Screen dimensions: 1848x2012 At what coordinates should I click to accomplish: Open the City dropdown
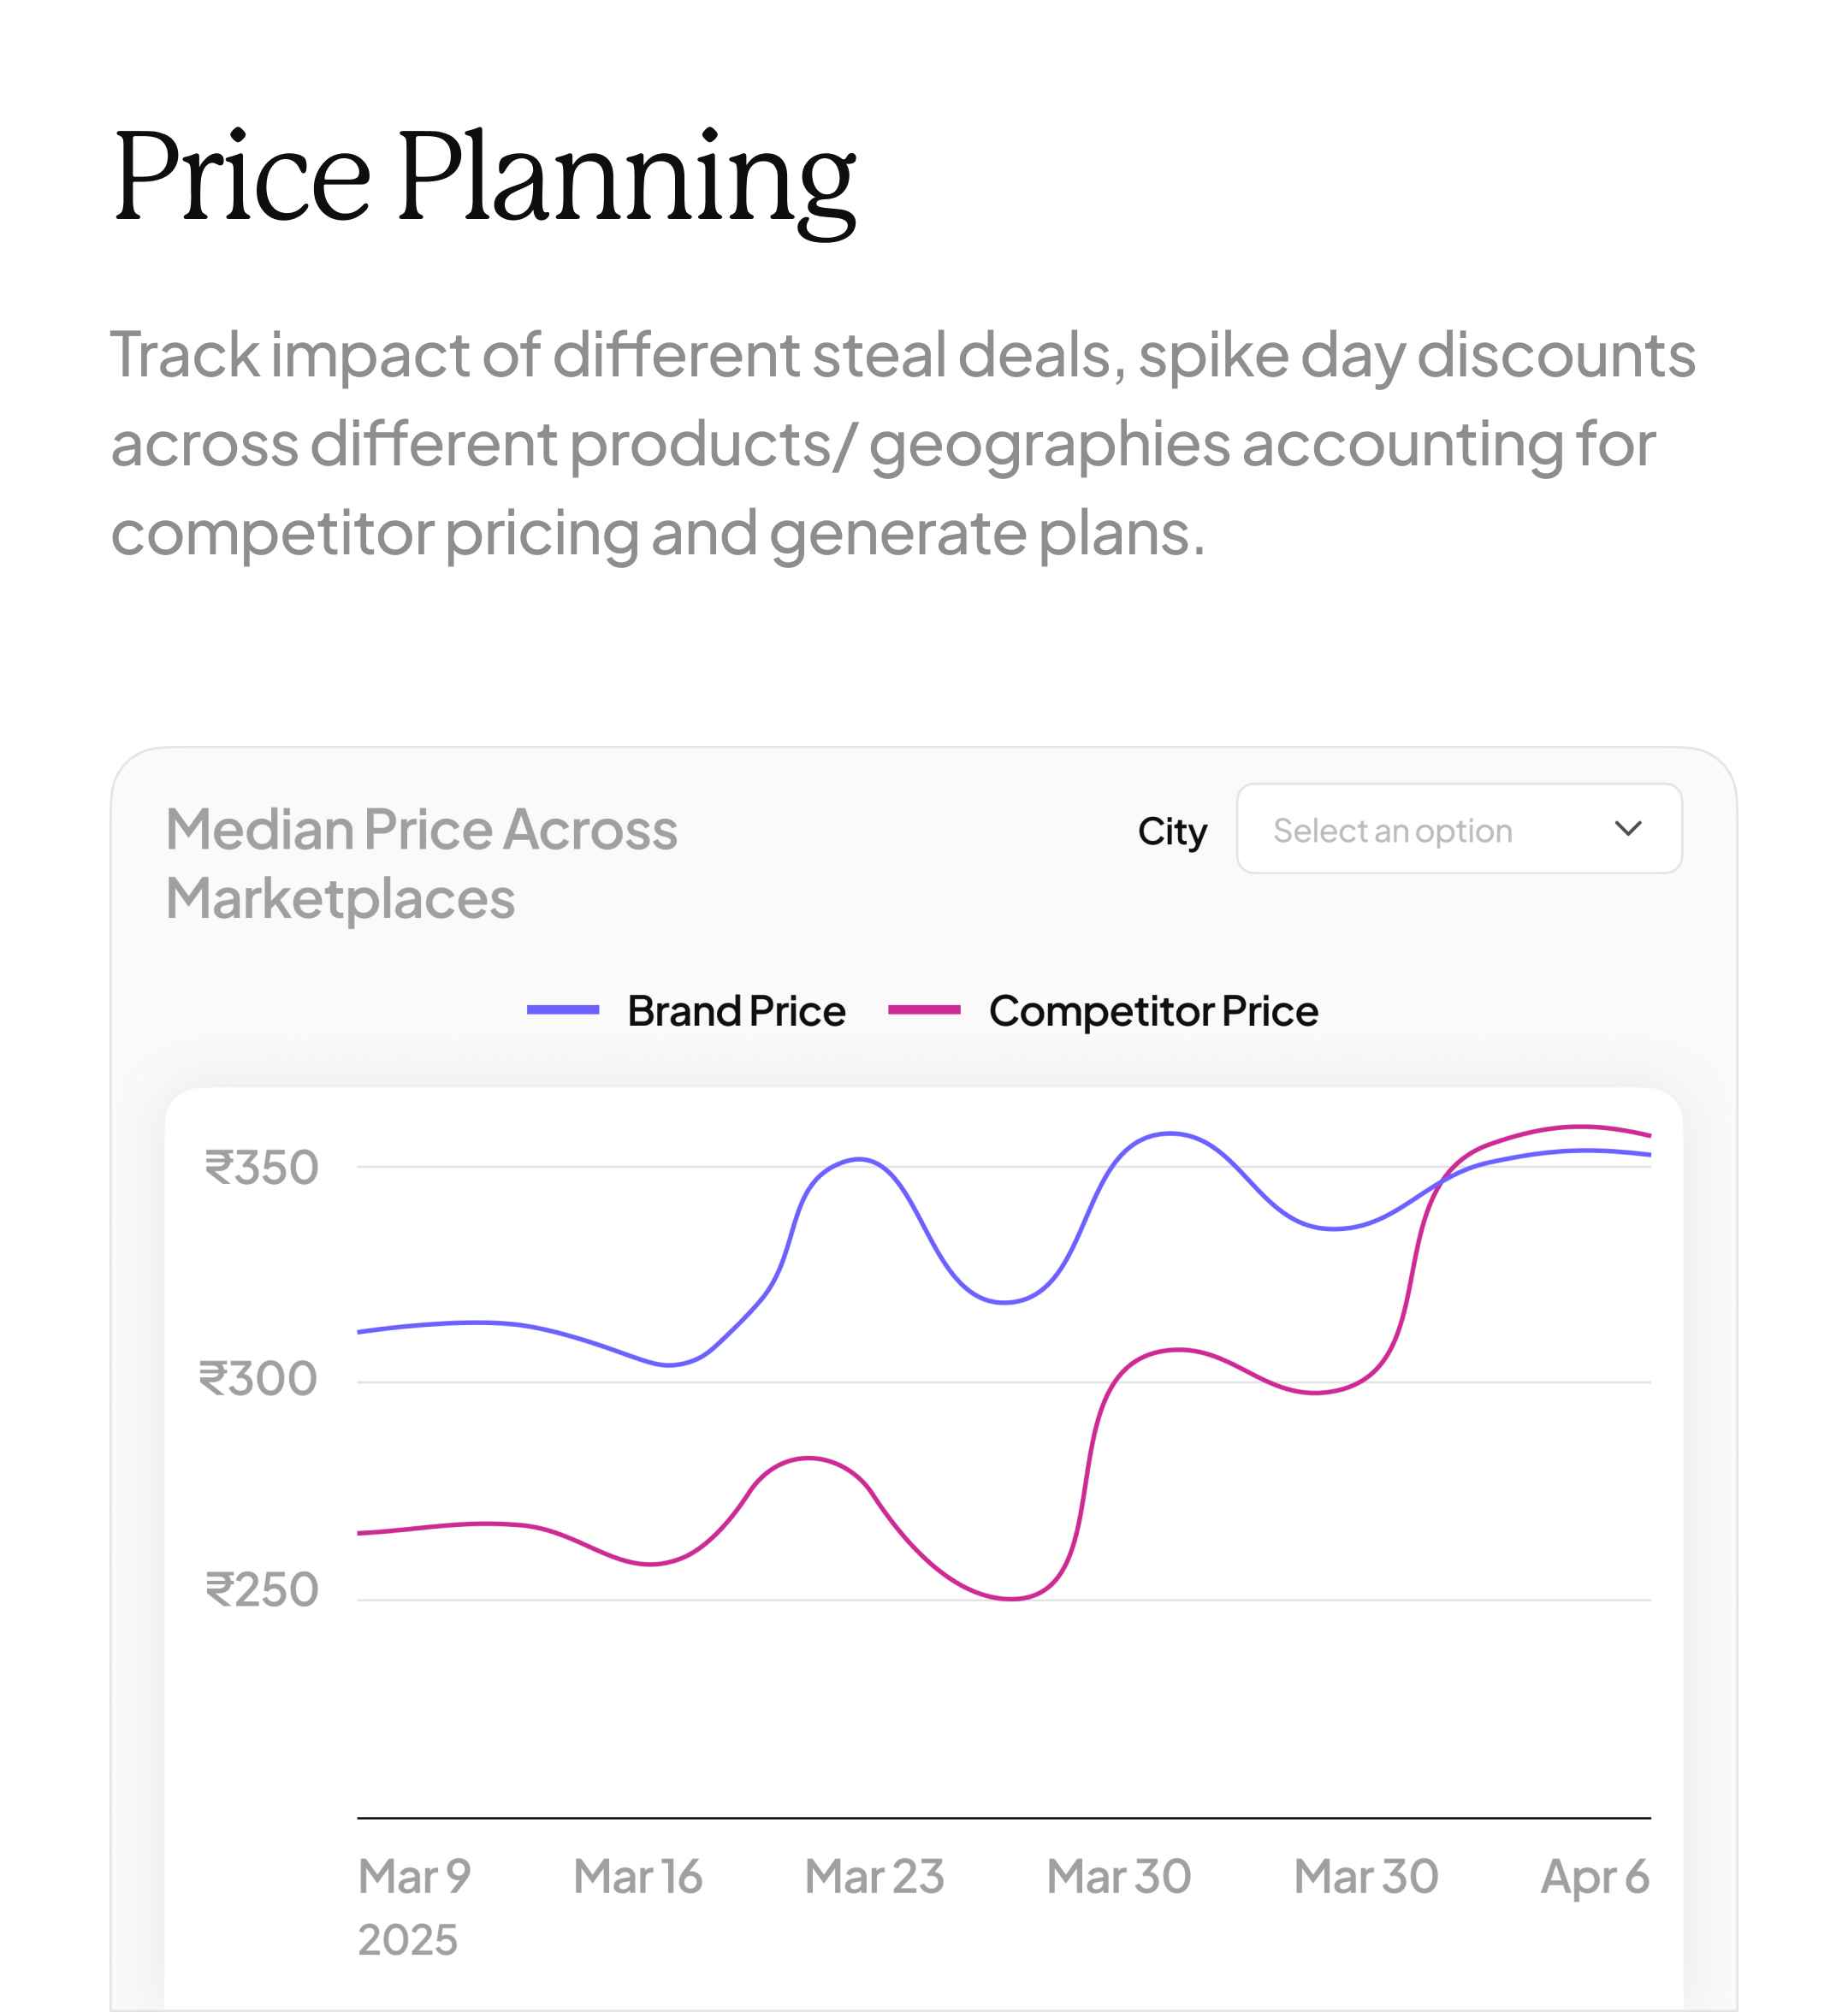1458,829
